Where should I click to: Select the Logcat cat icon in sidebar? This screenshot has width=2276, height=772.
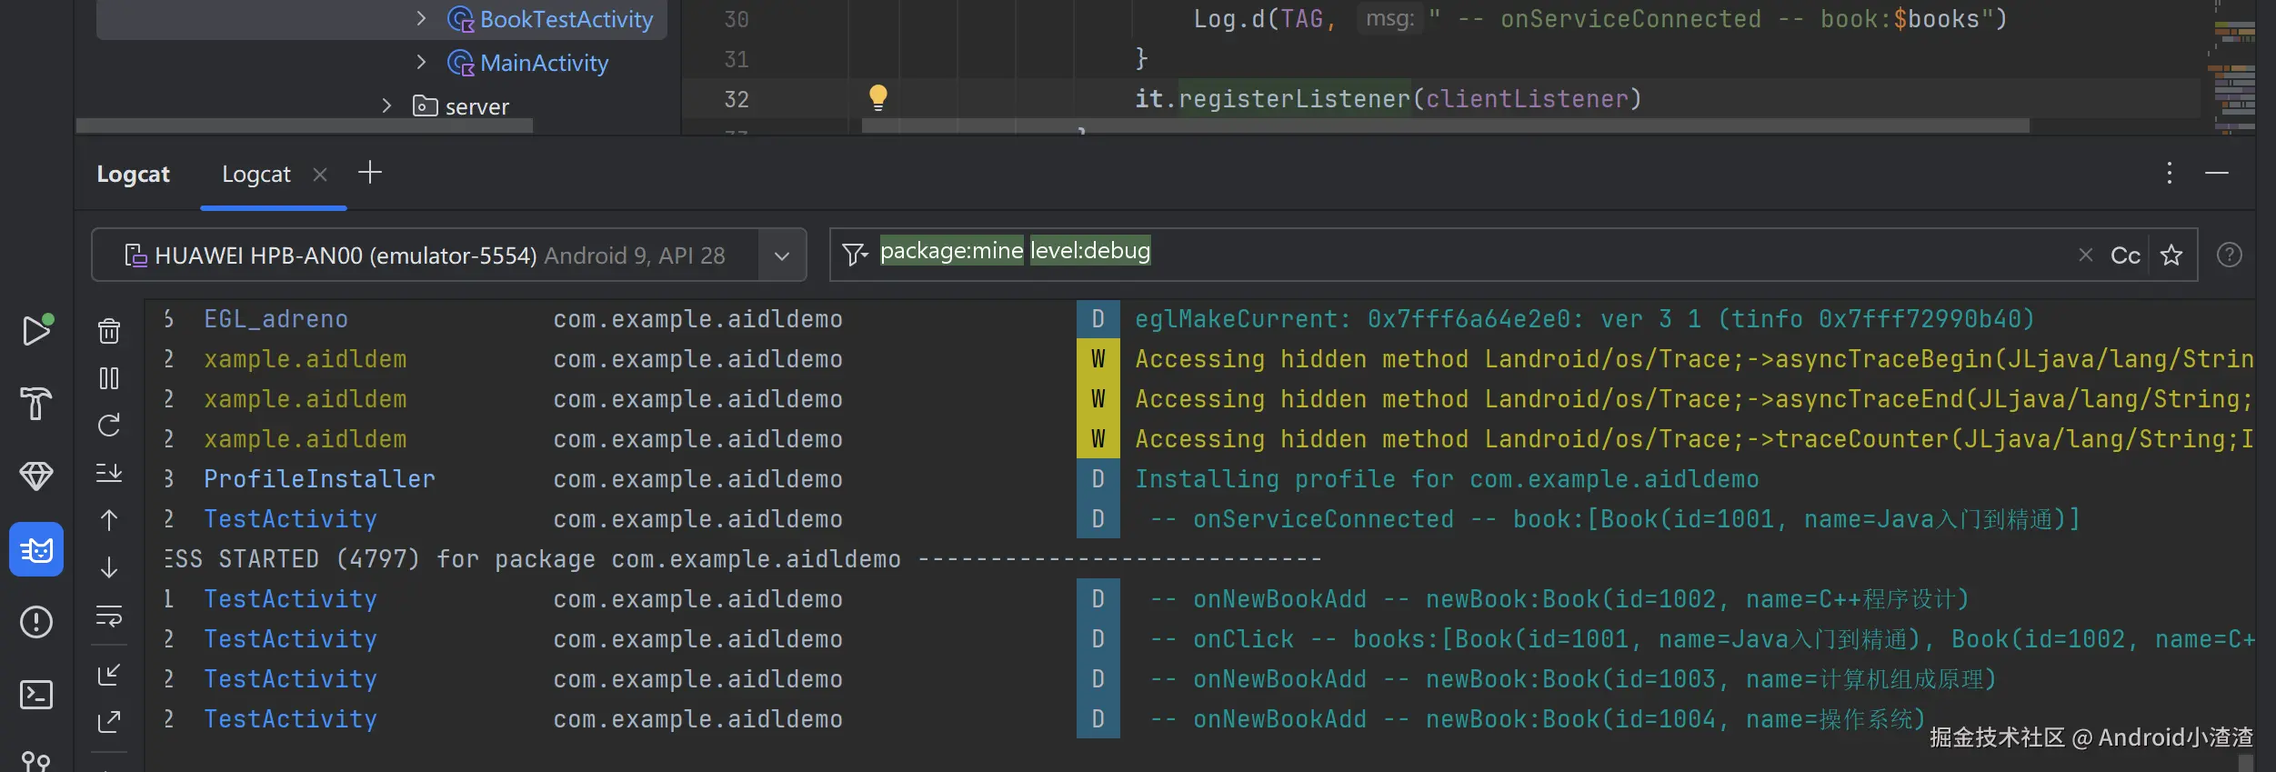[36, 549]
